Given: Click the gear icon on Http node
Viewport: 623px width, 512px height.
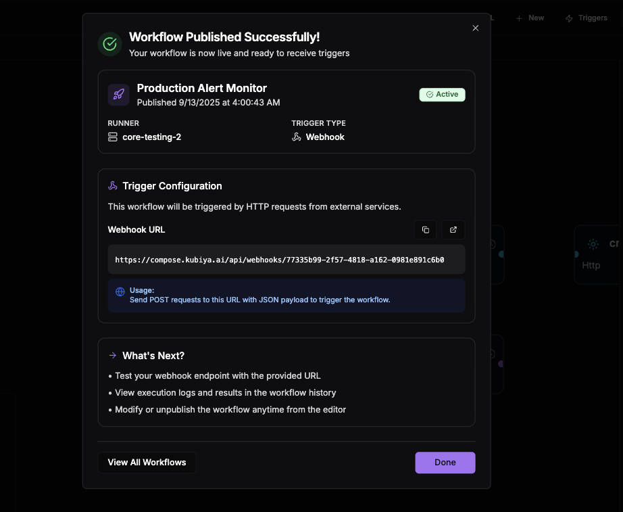Looking at the screenshot, I should point(593,244).
